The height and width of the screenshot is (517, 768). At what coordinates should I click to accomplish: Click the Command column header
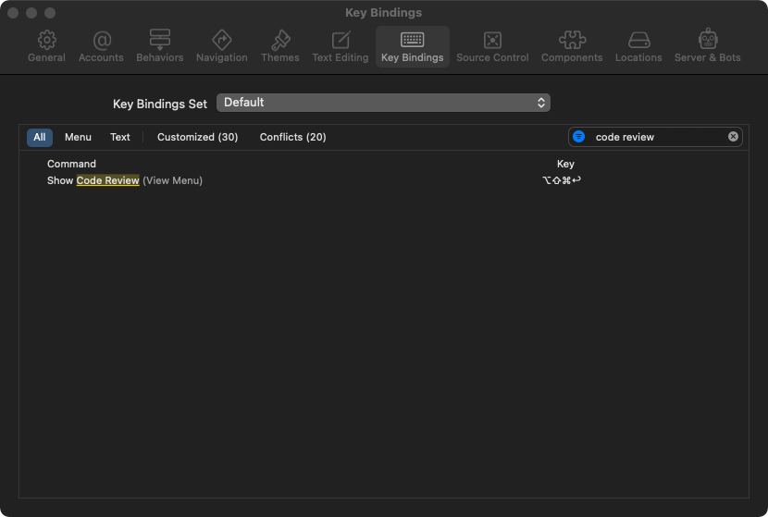pyautogui.click(x=71, y=164)
